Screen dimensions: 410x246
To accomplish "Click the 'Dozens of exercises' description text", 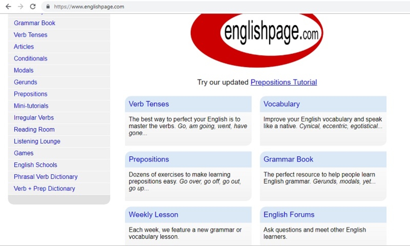I will click(x=185, y=181).
